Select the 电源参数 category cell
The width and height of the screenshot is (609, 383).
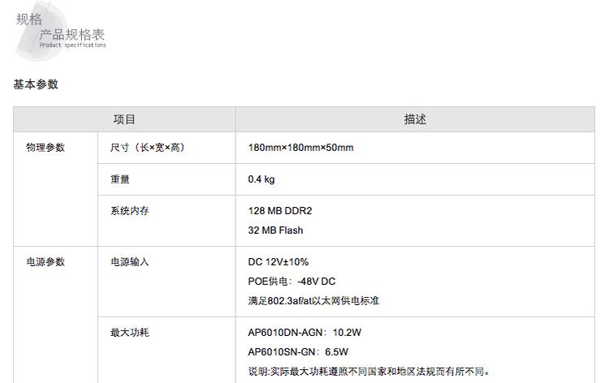(45, 262)
